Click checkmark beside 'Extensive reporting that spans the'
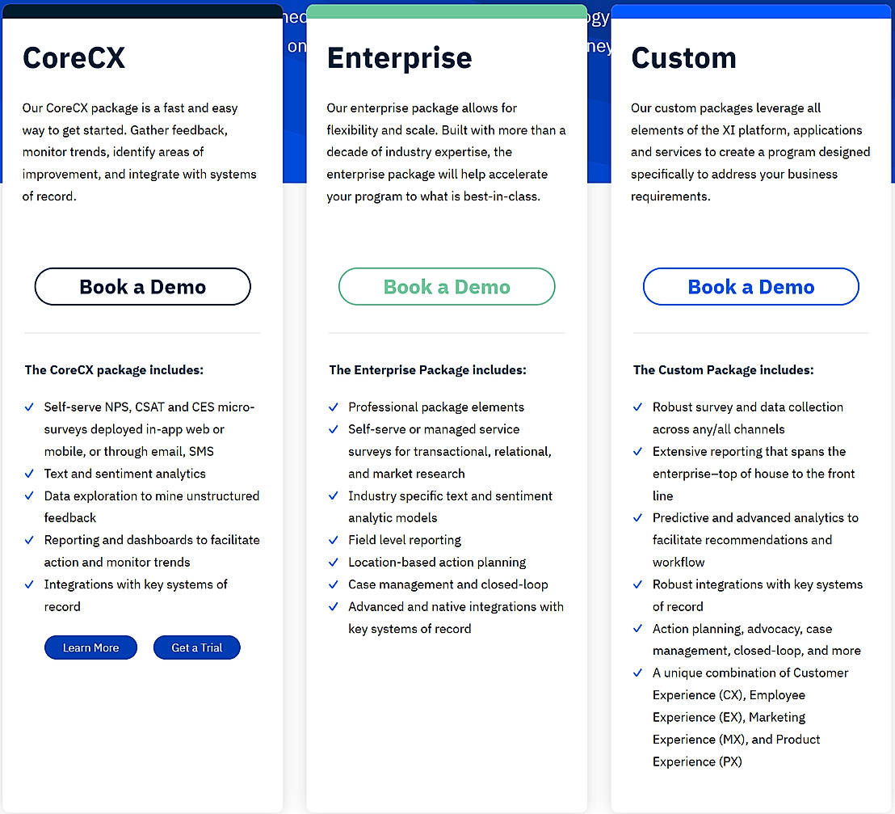The width and height of the screenshot is (895, 814). click(x=637, y=451)
